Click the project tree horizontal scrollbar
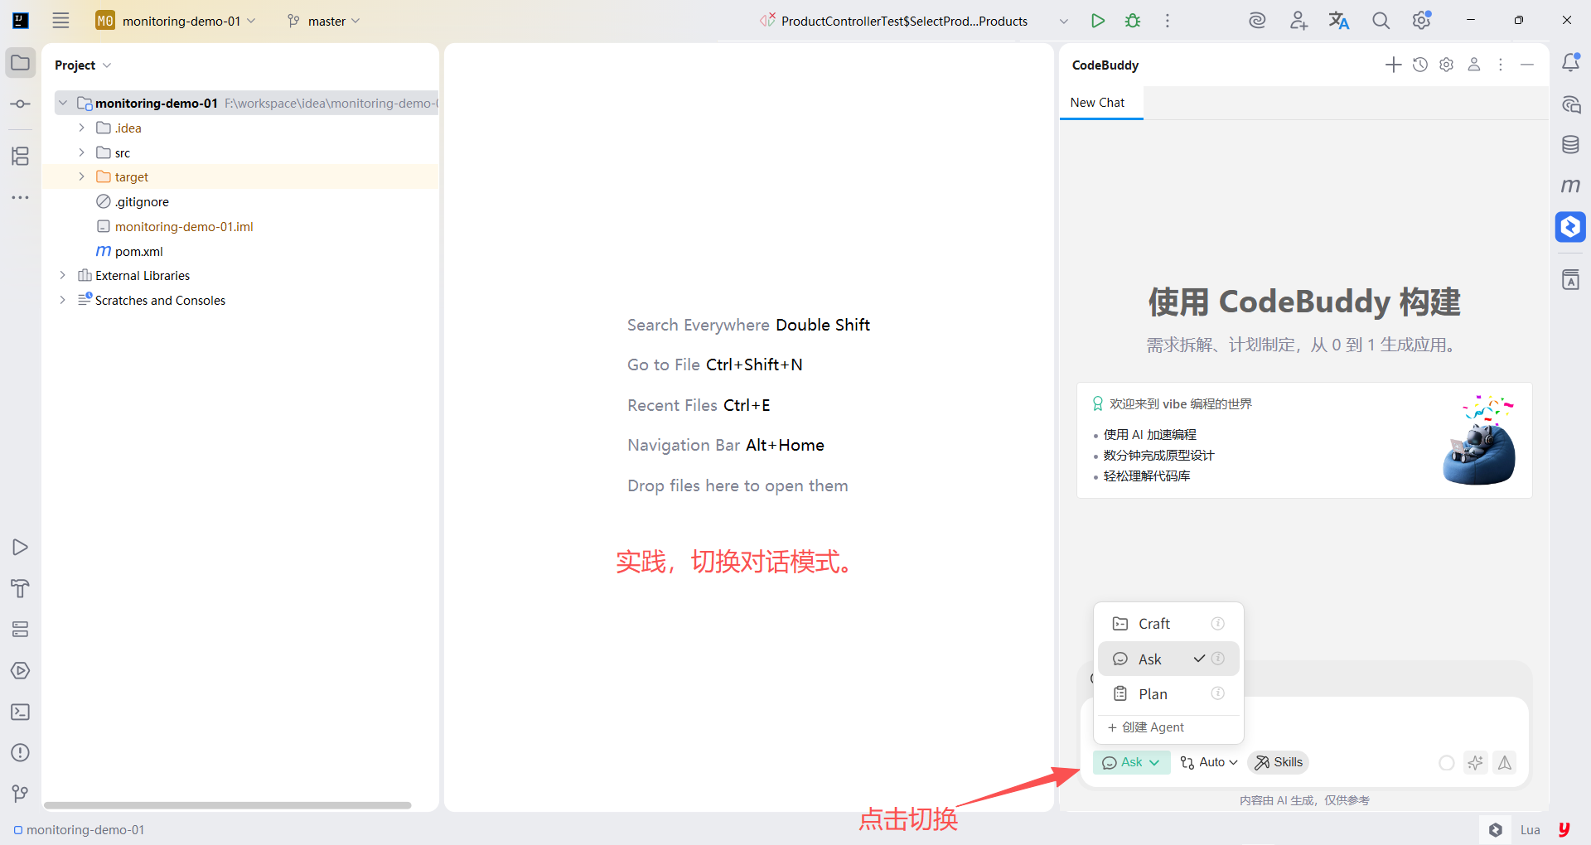The image size is (1591, 845). click(x=228, y=805)
